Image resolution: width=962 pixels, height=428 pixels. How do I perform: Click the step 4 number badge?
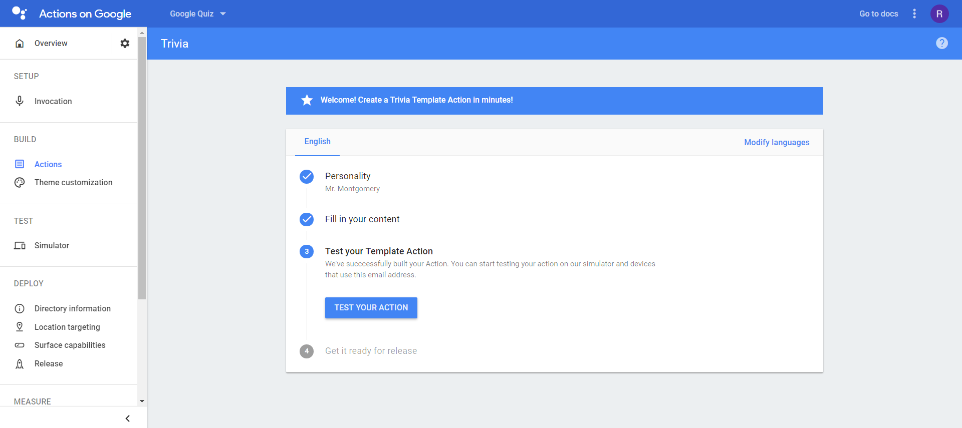pos(307,351)
